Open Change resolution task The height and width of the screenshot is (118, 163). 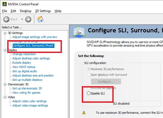pyautogui.click(x=24, y=54)
